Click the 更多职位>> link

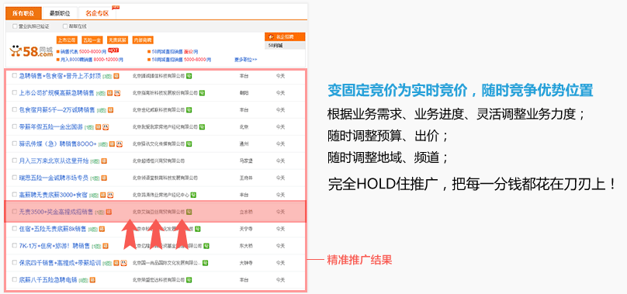tap(245, 60)
